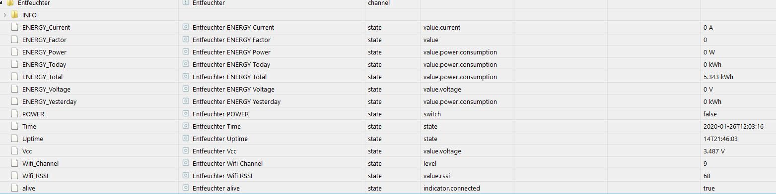Edit the ENERGY Total value 5.343 kWh
Screen dimensions: 776x194
718,77
